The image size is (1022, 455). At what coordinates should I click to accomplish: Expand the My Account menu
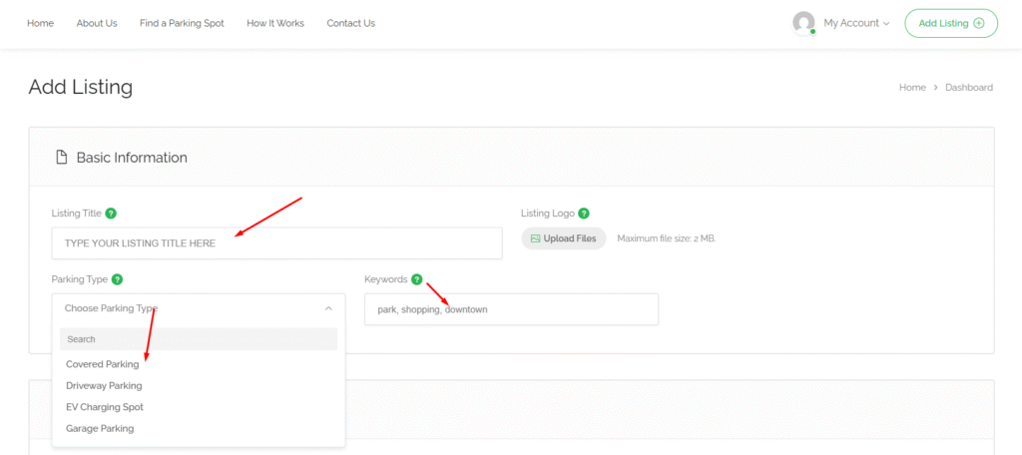[855, 23]
